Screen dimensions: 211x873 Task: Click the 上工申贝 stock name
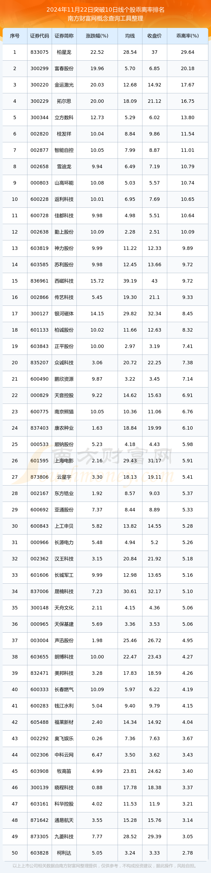[64, 526]
